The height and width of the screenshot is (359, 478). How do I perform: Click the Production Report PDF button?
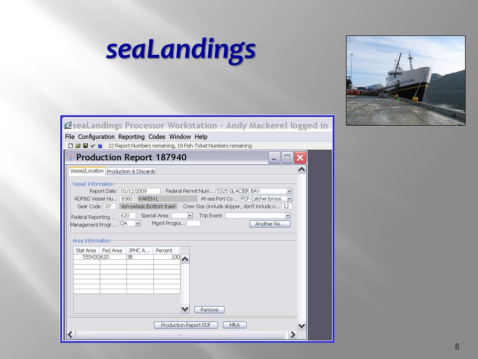click(x=186, y=325)
